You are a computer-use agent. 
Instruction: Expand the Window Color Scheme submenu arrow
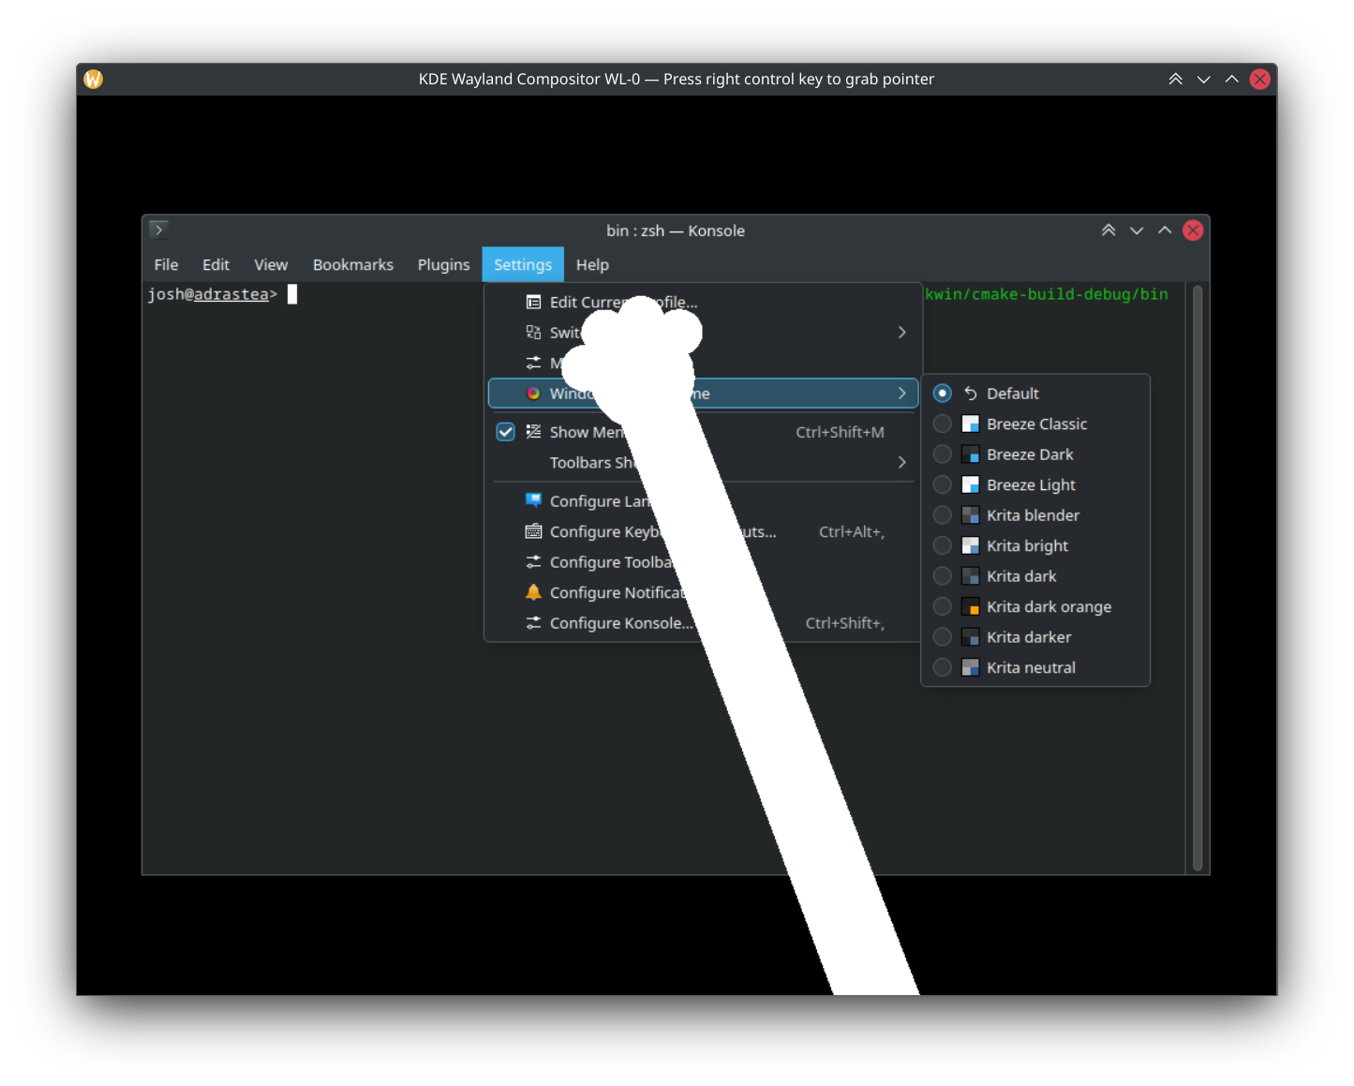(901, 394)
